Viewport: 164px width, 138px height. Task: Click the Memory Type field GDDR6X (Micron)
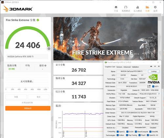(x=126, y=105)
